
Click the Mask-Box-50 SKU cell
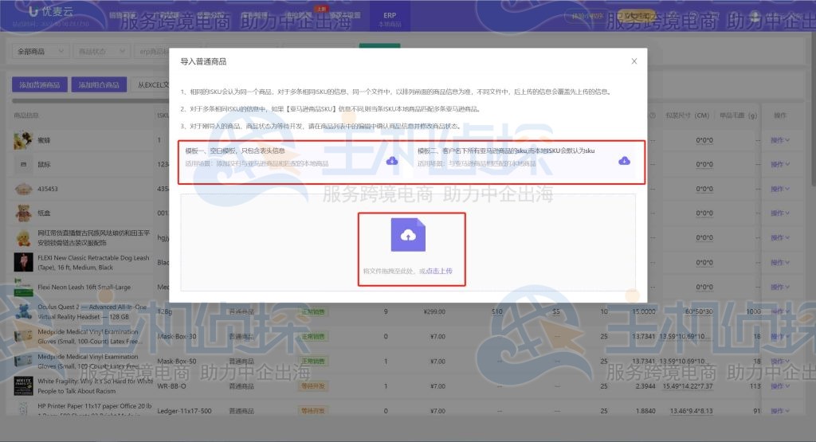pos(176,361)
